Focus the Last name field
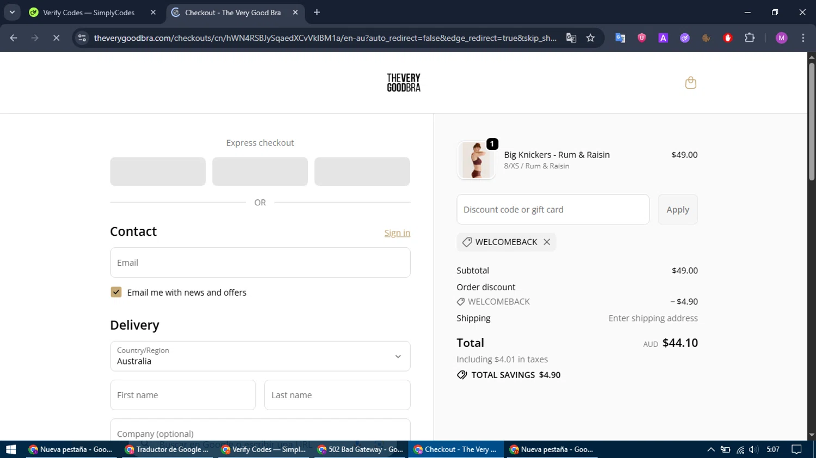Image resolution: width=816 pixels, height=458 pixels. (x=337, y=395)
